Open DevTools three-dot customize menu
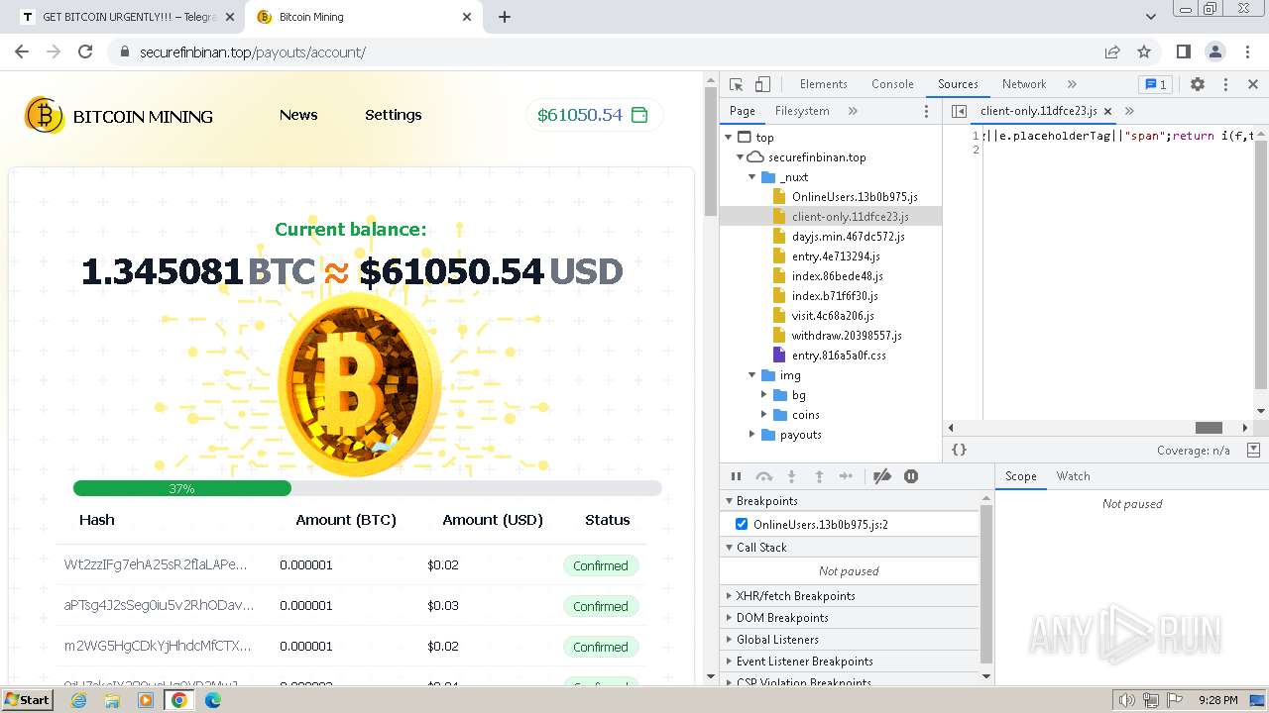This screenshot has height=713, width=1269. coord(1225,84)
